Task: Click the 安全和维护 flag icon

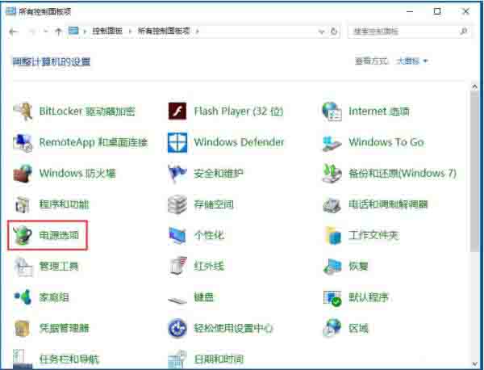Action: (x=177, y=174)
